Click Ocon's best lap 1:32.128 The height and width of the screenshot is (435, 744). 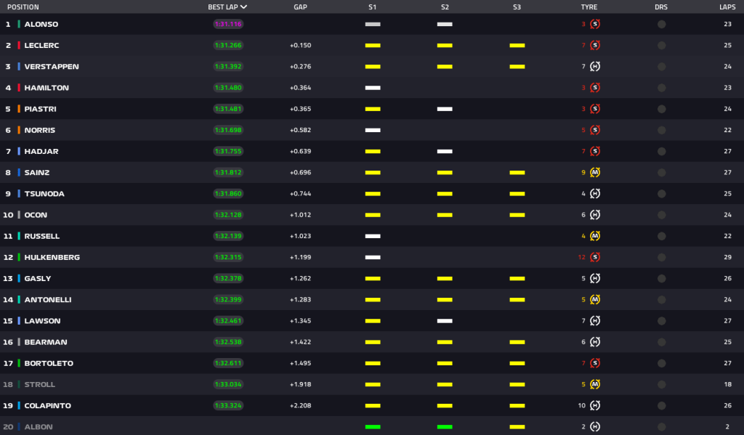tap(228, 215)
